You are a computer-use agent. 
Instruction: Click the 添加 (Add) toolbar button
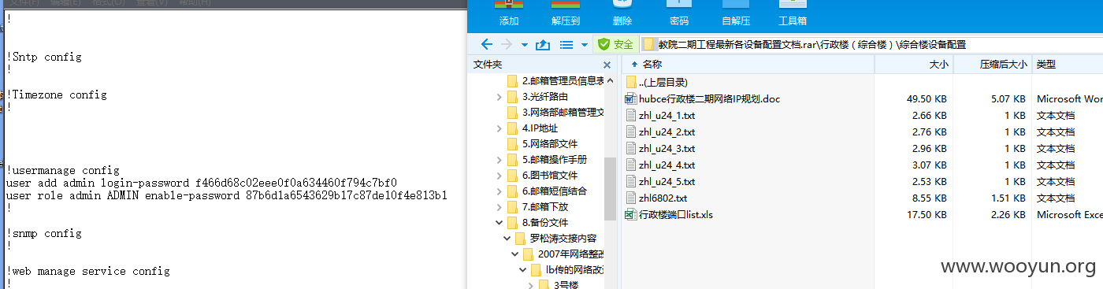click(x=509, y=14)
